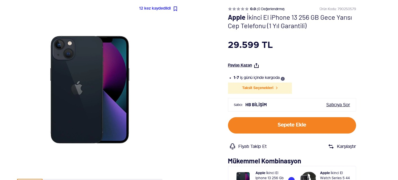Click the shipping info icon
The width and height of the screenshot is (398, 180).
click(283, 79)
